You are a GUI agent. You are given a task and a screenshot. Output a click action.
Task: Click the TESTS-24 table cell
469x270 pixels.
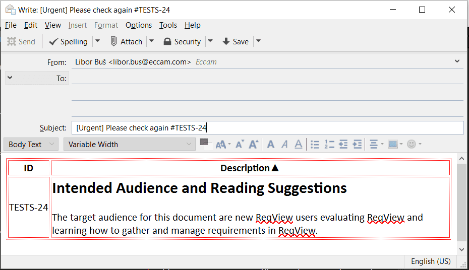28,207
